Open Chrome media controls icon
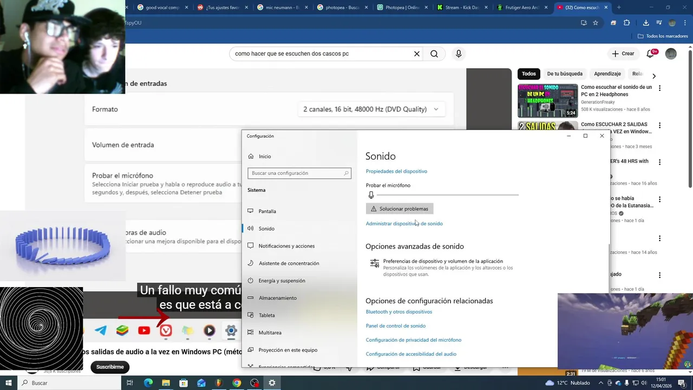The height and width of the screenshot is (390, 693). point(659,23)
